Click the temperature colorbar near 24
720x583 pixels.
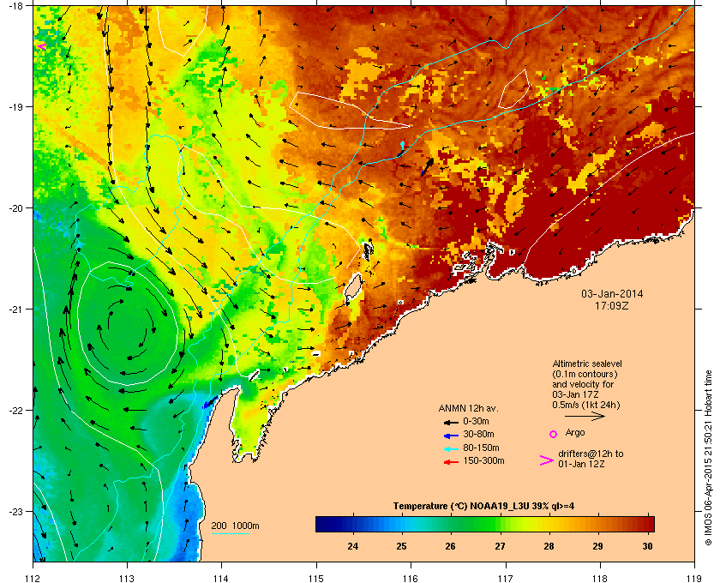(353, 524)
